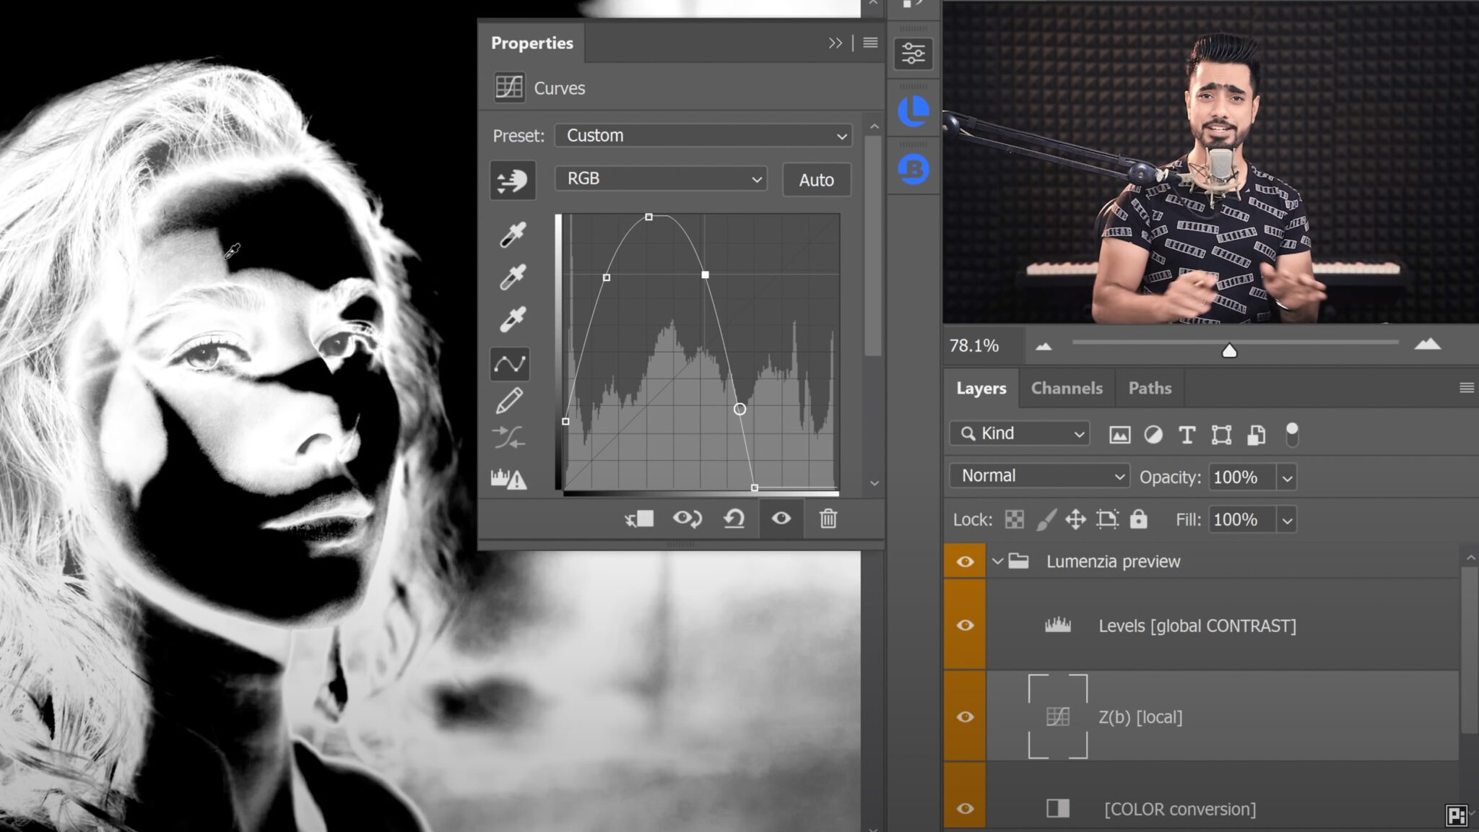Switch to the Channels tab
The width and height of the screenshot is (1479, 832).
pos(1066,388)
